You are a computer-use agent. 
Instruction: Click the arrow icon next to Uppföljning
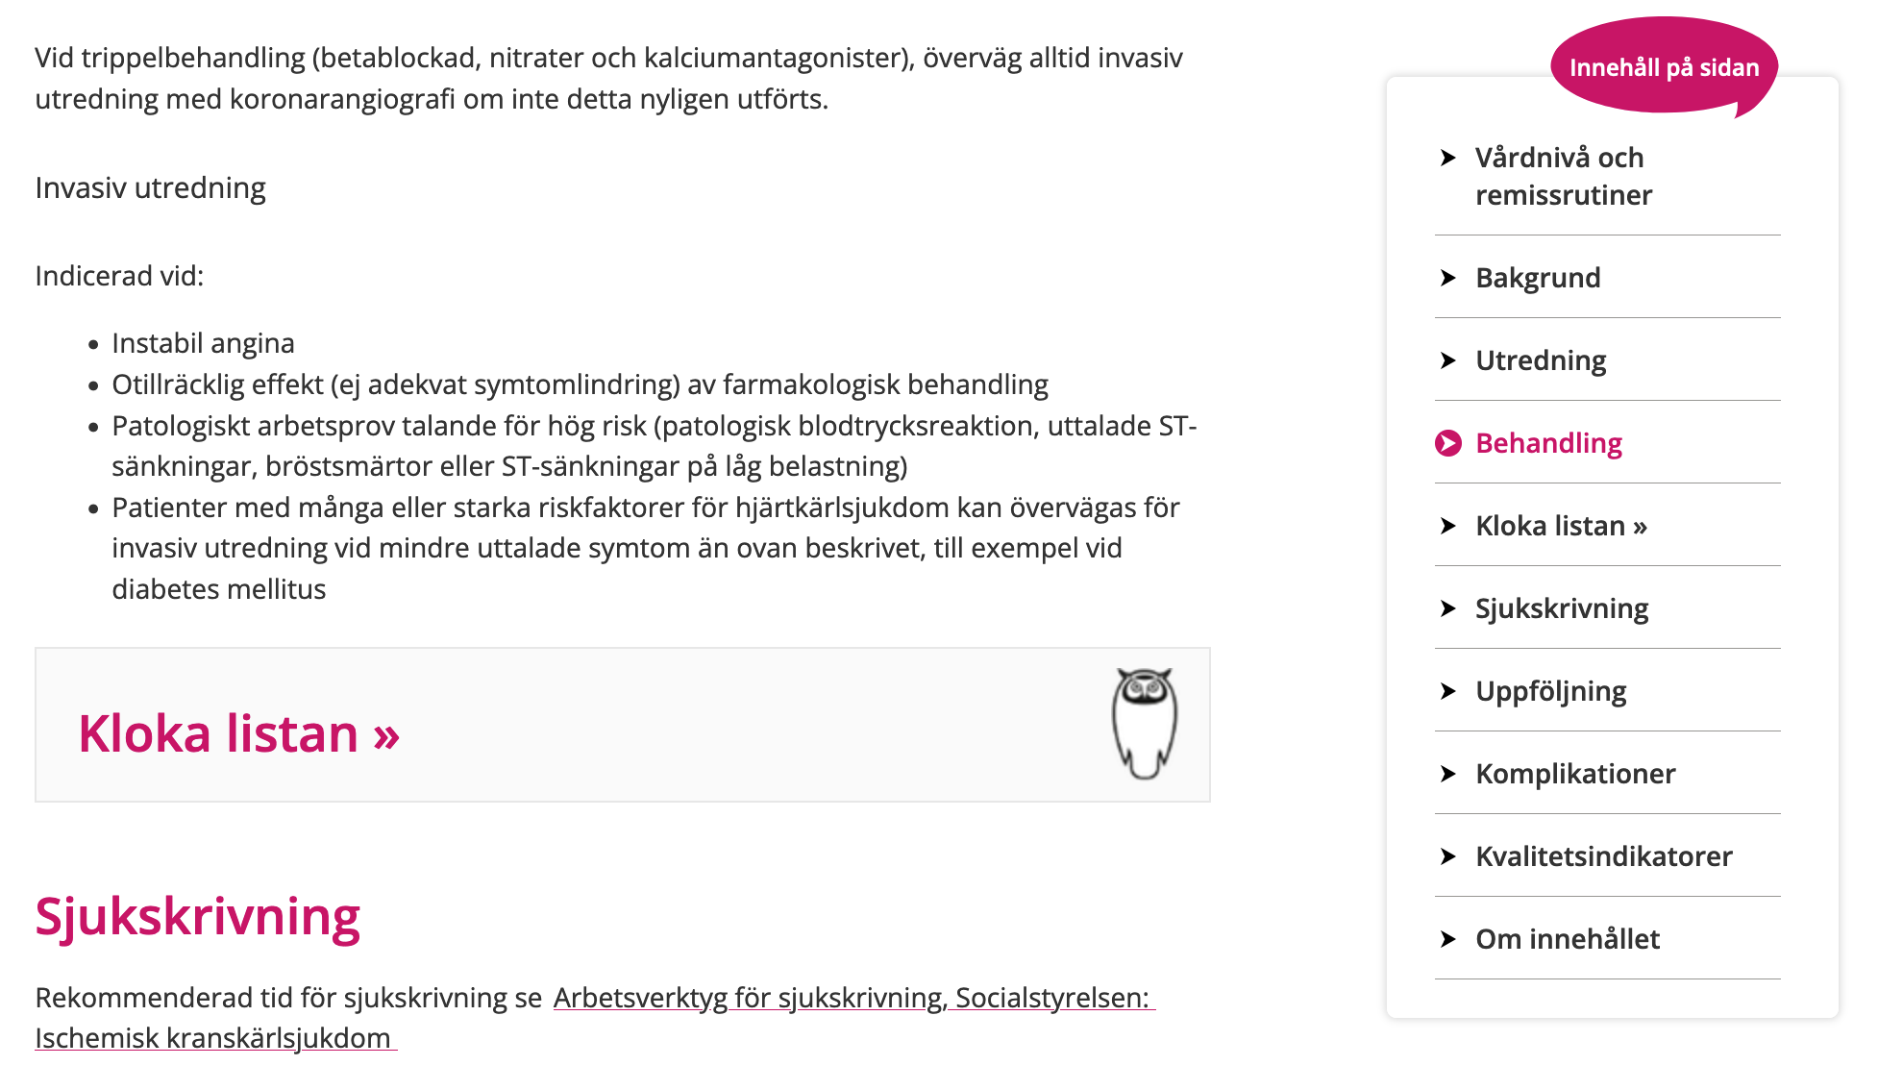click(1448, 691)
